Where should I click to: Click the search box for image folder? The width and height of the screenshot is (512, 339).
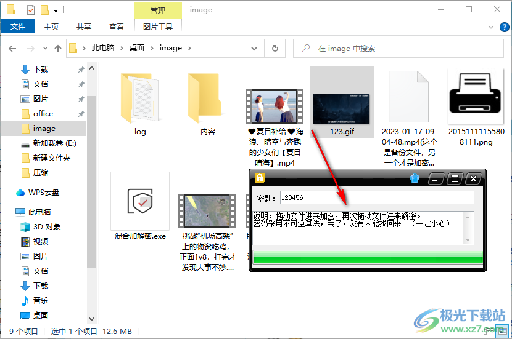point(398,49)
